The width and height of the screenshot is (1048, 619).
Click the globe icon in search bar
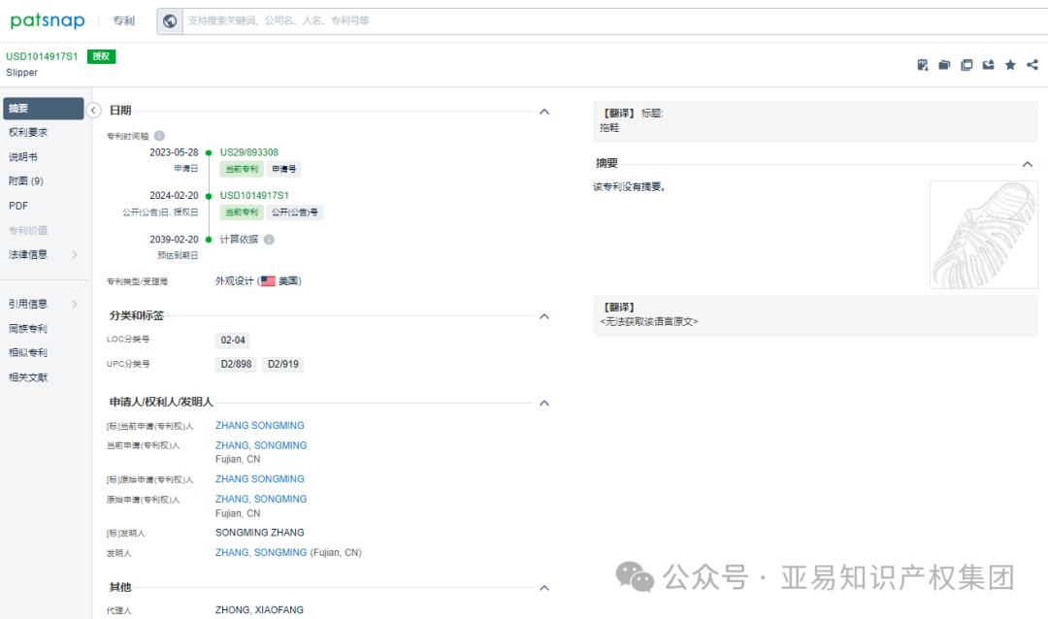(x=170, y=20)
